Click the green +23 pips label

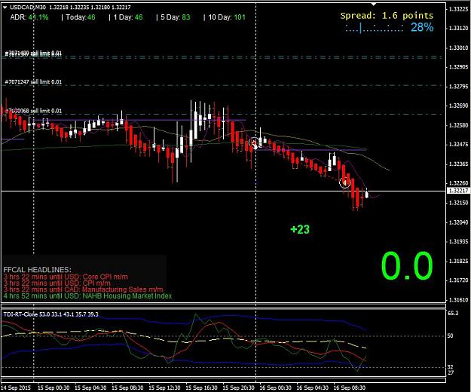(300, 229)
